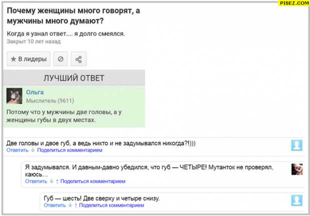This screenshot has height=216, width=310.
Task: Click the 'В лидеры' star button
Action: point(28,59)
